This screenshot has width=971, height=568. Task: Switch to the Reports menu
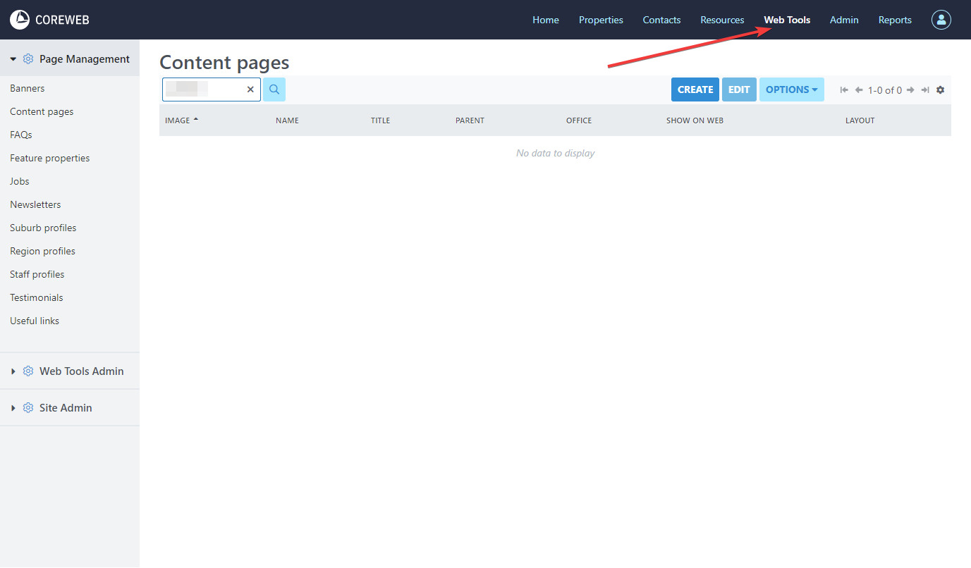pyautogui.click(x=895, y=20)
